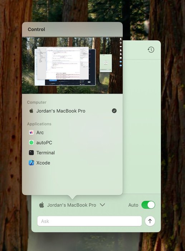Collapse the device chevron dropdown arrow
This screenshot has width=185, height=251.
[102, 205]
